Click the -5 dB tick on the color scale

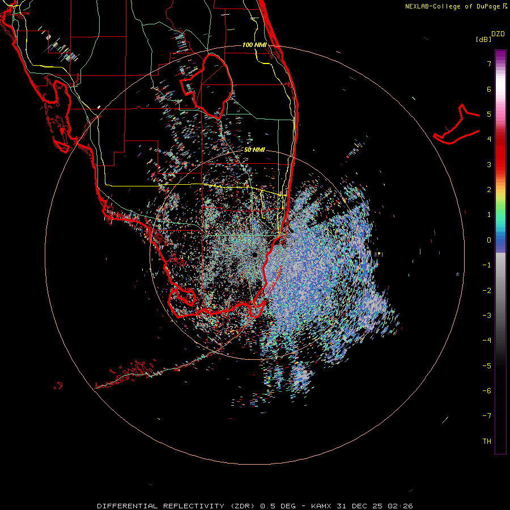(x=487, y=365)
